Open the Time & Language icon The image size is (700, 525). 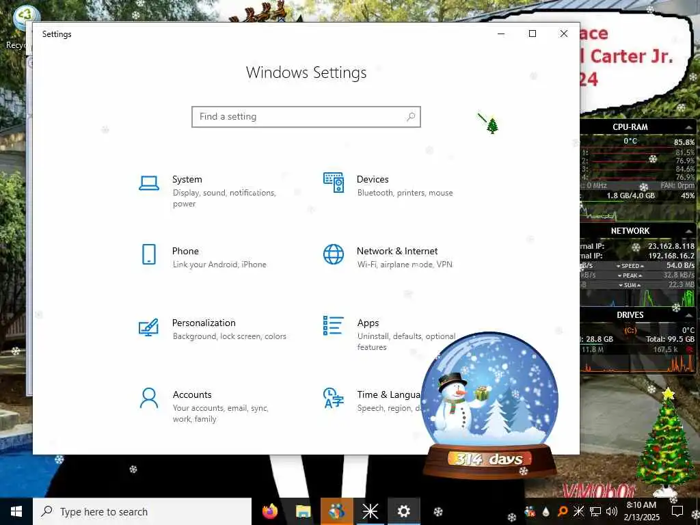[x=334, y=399]
